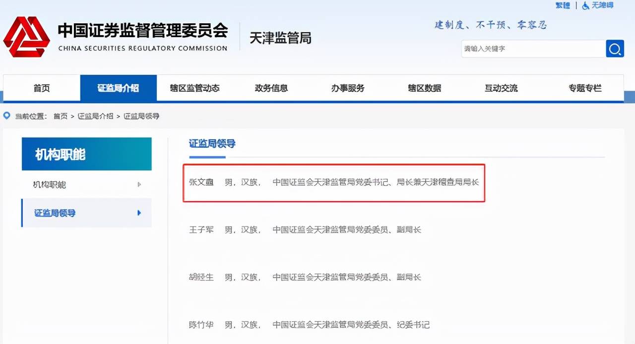The width and height of the screenshot is (635, 344).
Task: Click the 纪委书记 title in 陈竹华's row
Action: (x=413, y=325)
